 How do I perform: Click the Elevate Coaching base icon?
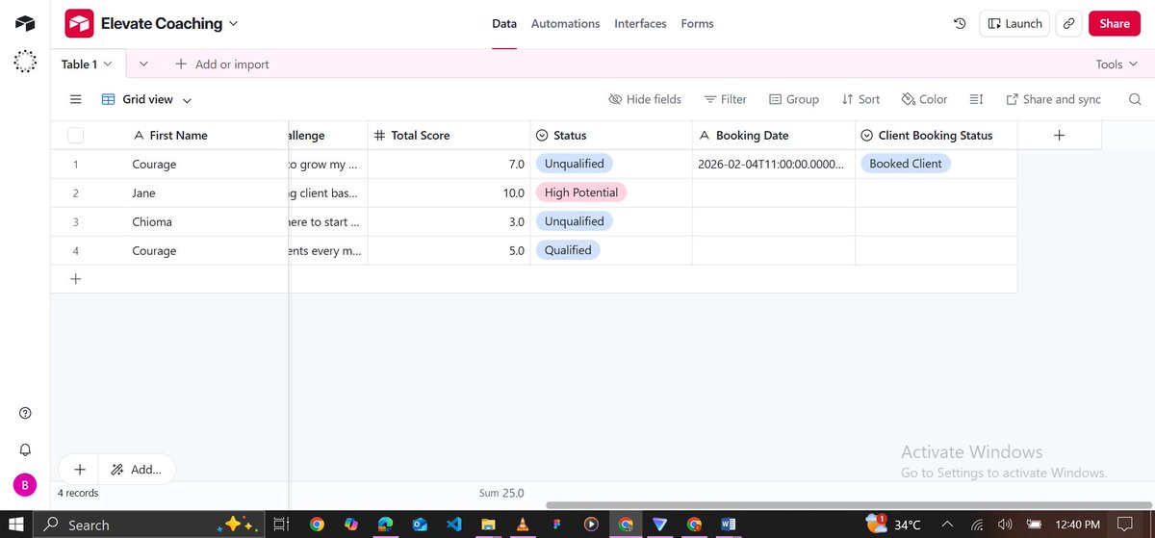click(x=79, y=23)
